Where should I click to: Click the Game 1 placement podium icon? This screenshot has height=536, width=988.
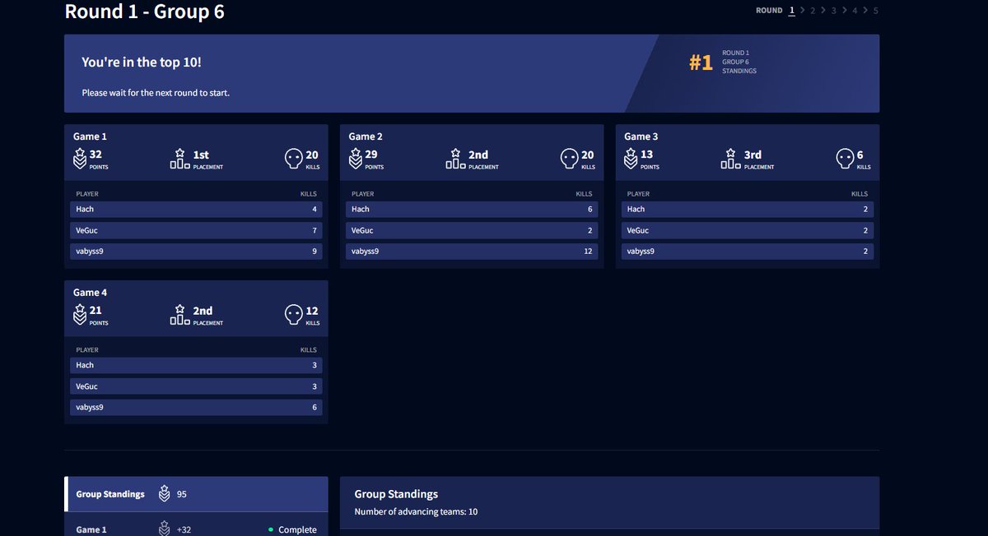click(x=179, y=159)
